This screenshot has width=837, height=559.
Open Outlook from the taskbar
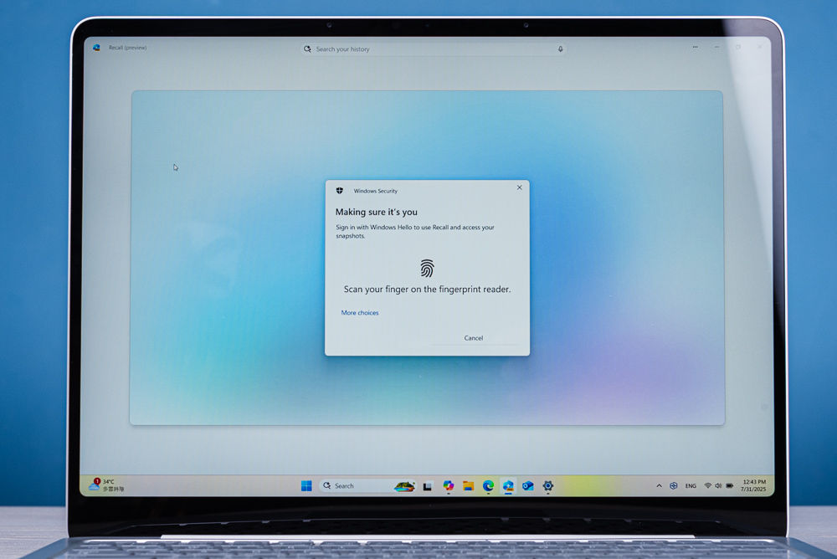[528, 486]
